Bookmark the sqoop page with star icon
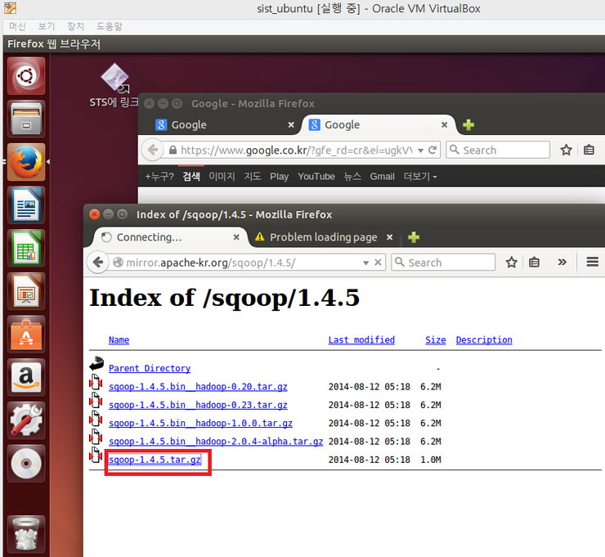Viewport: 605px width, 557px height. (x=512, y=263)
